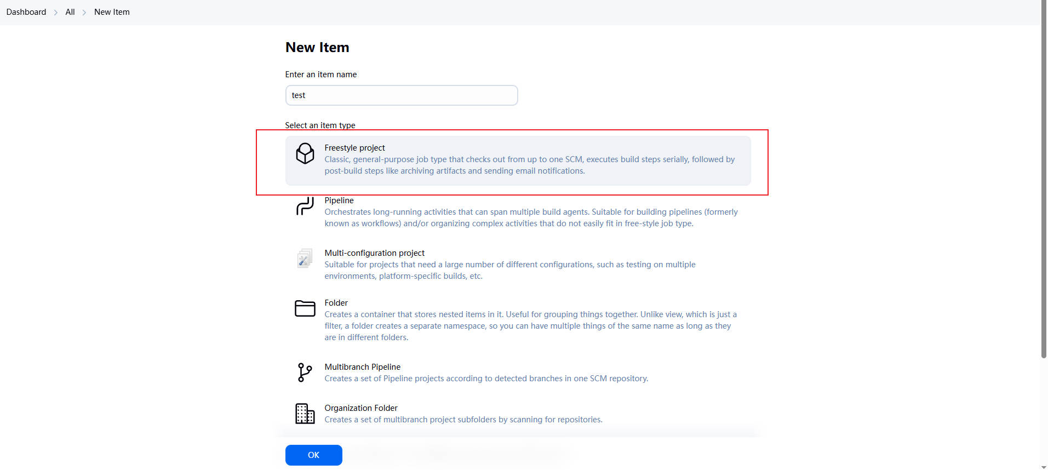
Task: Click the Folder icon
Action: 305,308
